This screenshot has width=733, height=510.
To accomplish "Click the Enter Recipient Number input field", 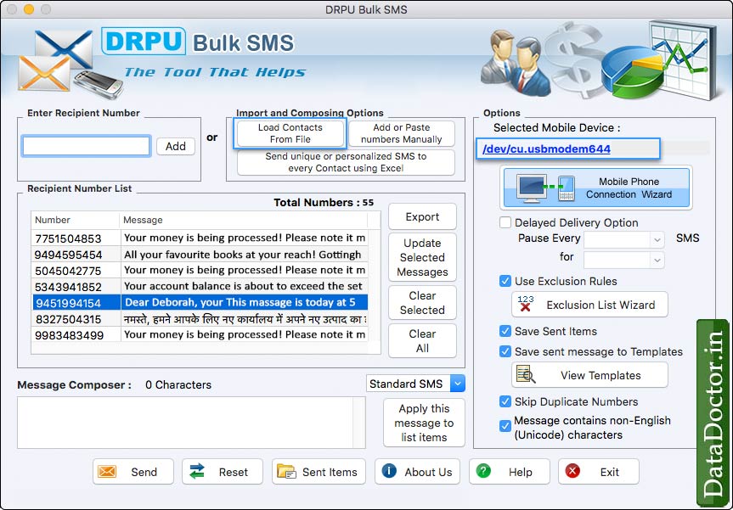I will [86, 146].
